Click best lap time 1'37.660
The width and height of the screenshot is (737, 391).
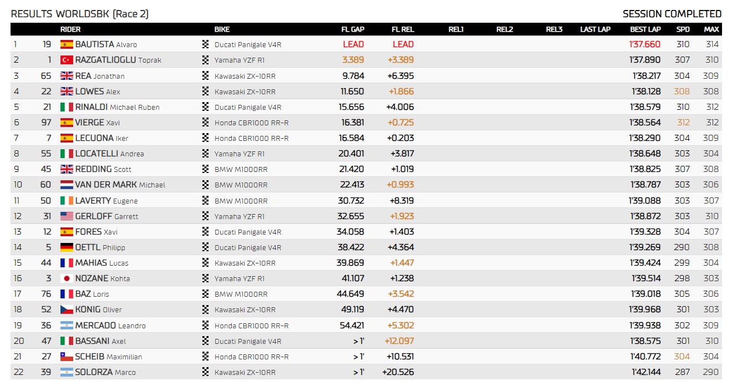pos(645,44)
